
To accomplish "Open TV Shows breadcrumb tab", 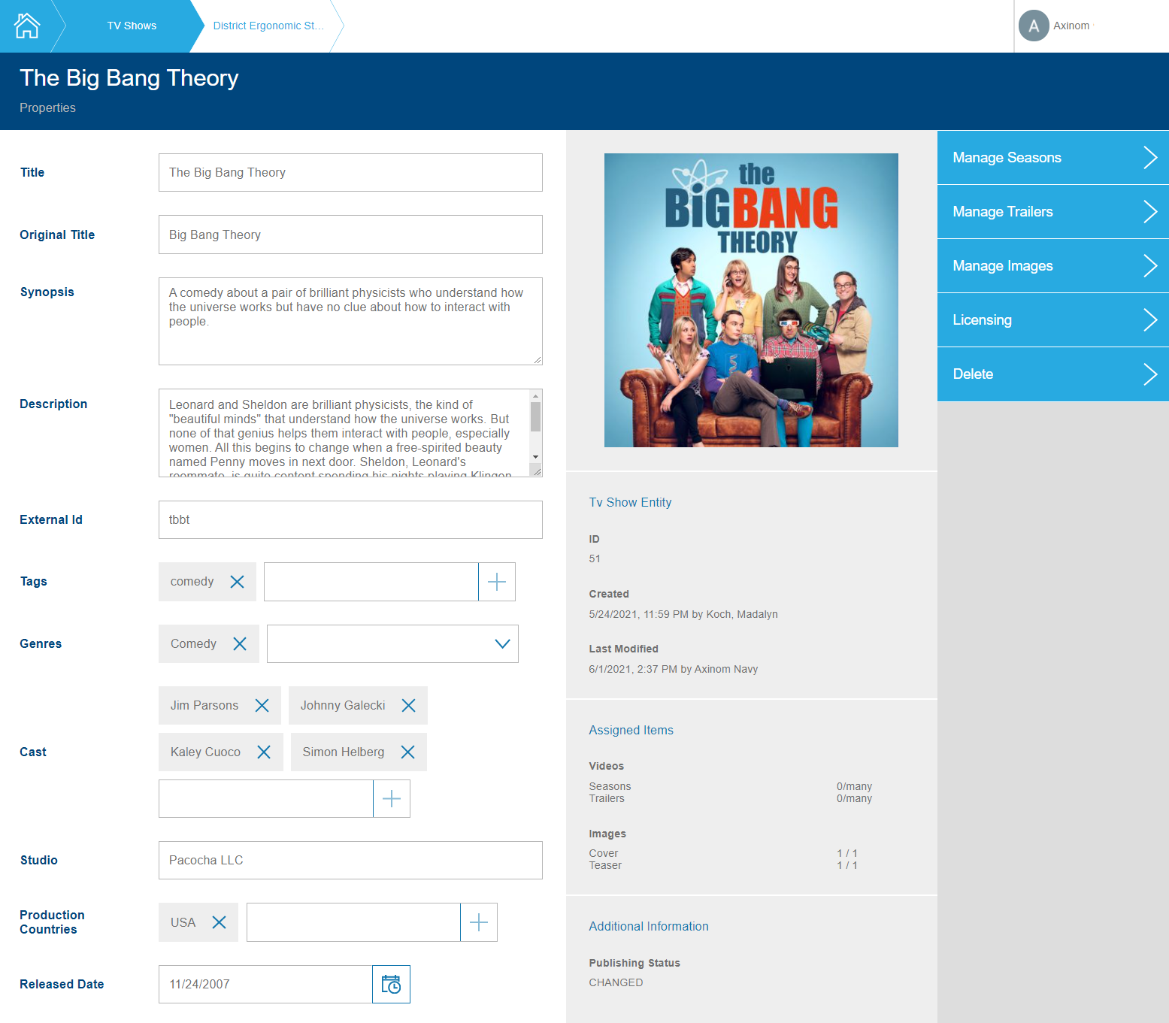I will coord(132,26).
